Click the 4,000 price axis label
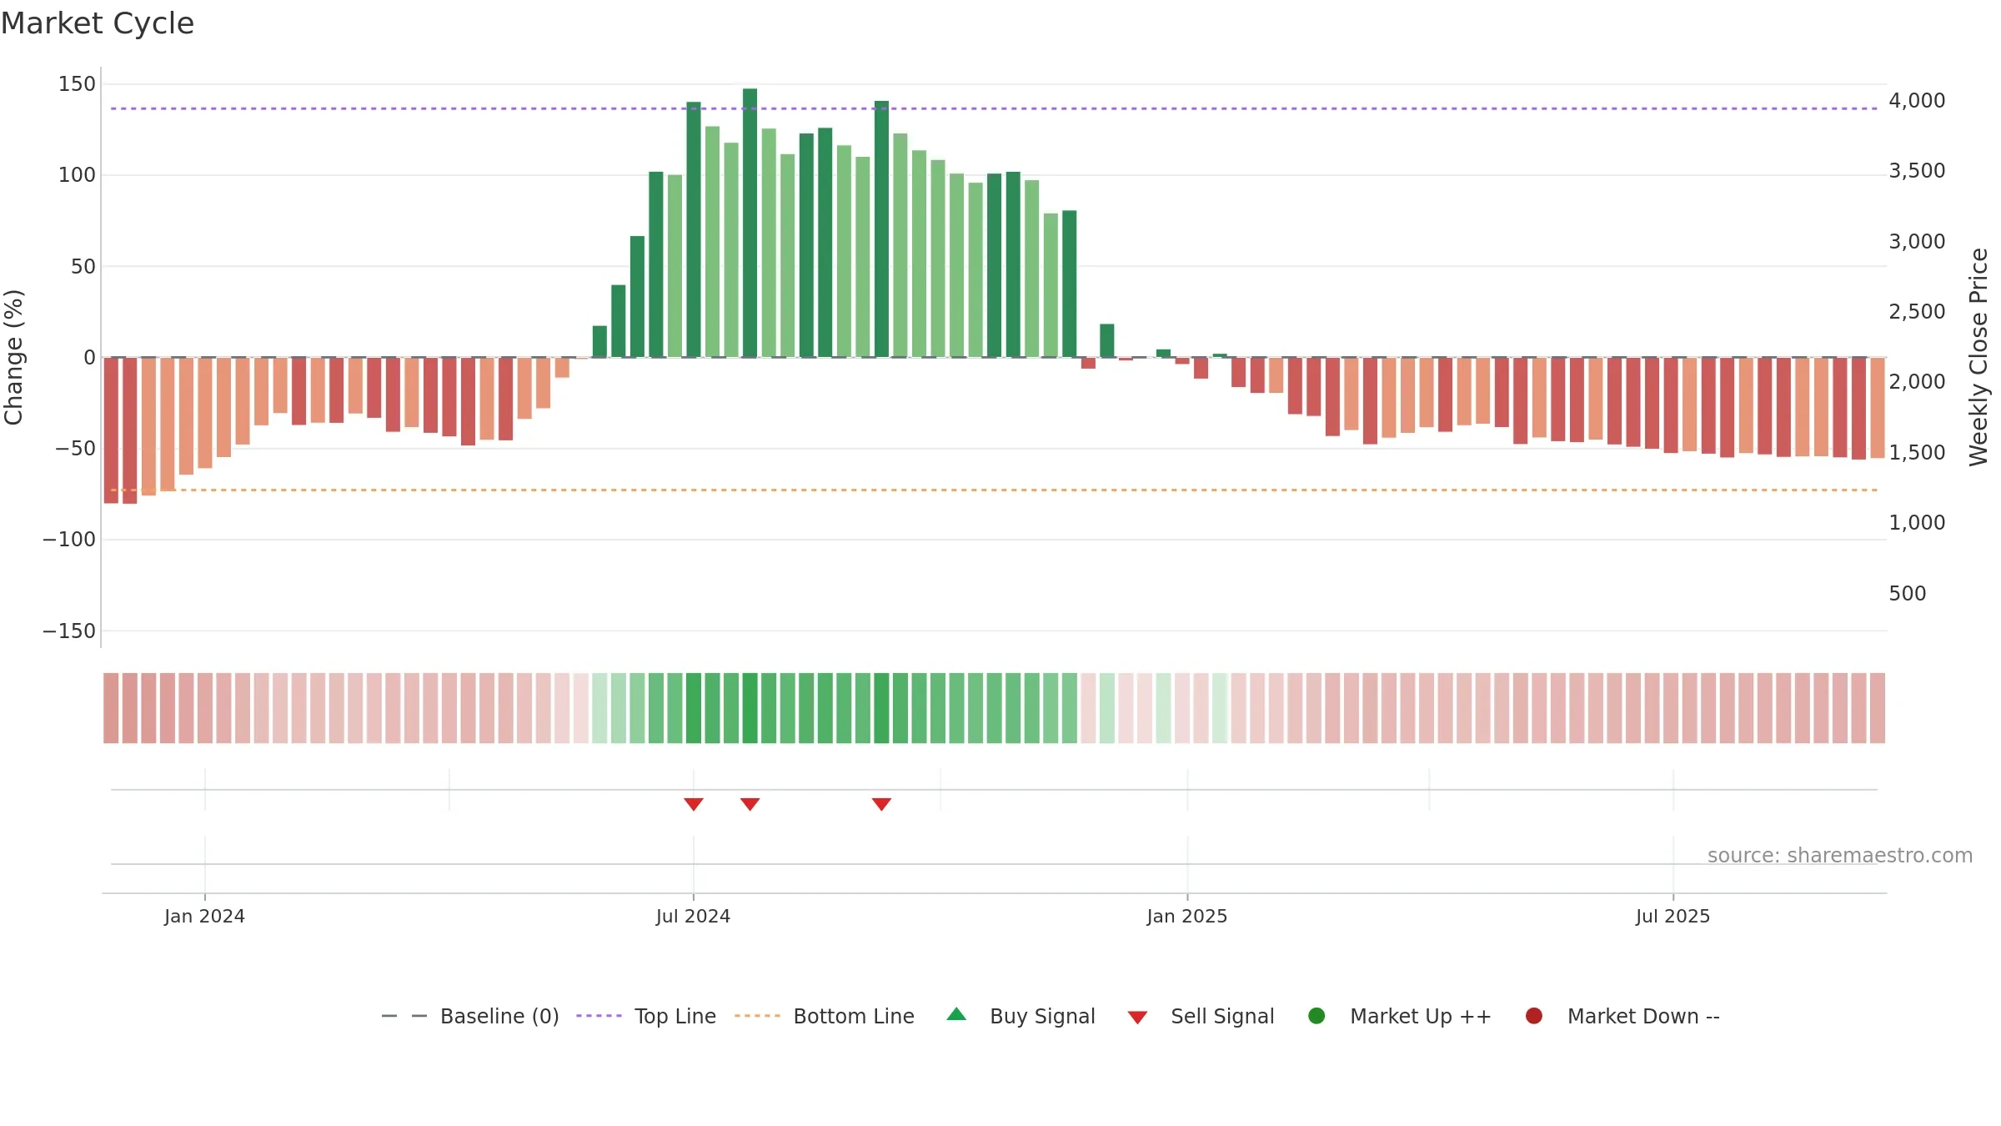Screen dimensions: 2001x1126 coord(1917,101)
